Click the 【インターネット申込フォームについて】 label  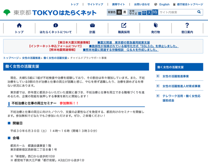coord(55,46)
